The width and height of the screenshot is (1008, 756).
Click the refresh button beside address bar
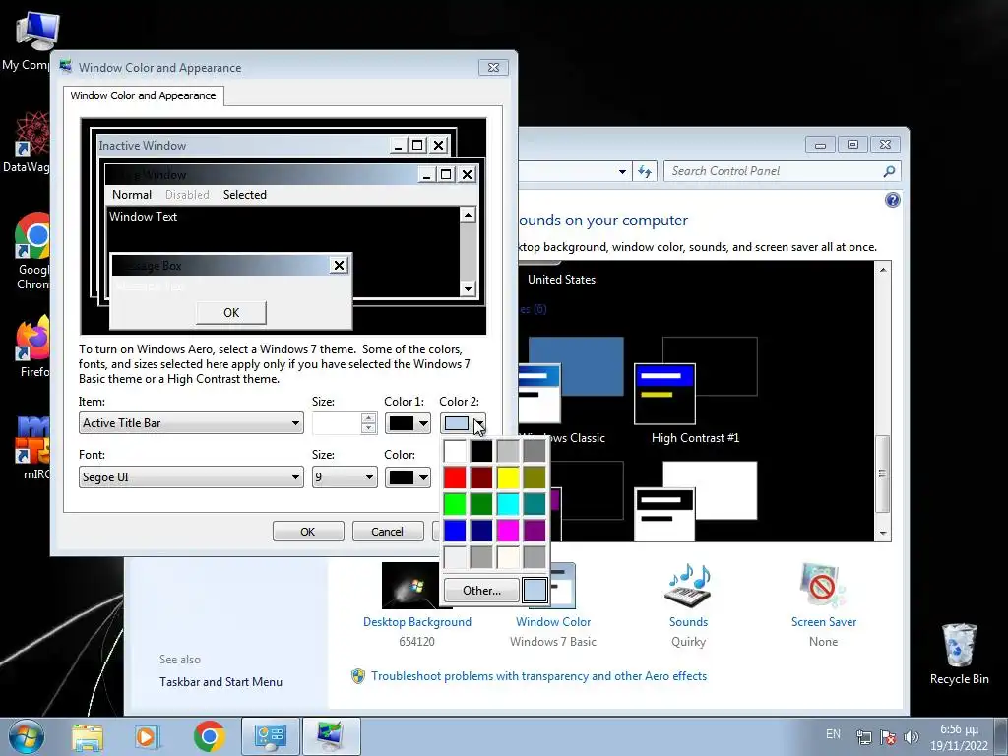[x=644, y=171]
